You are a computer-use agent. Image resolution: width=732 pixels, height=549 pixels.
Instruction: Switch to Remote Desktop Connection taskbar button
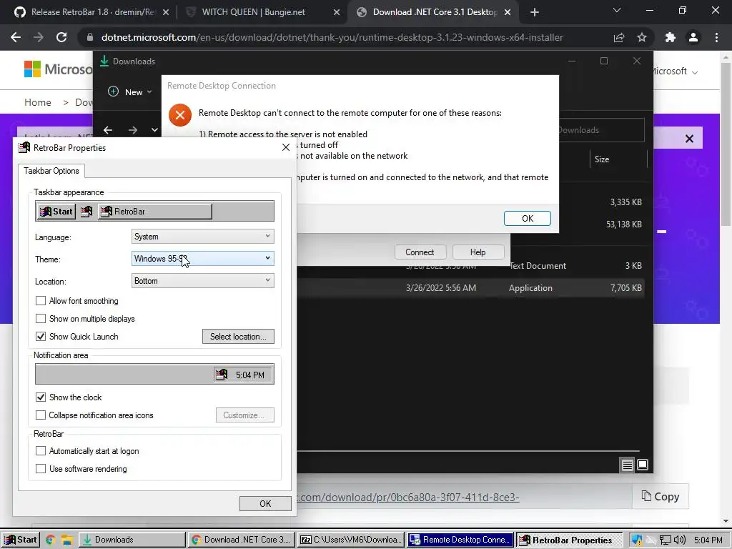[460, 540]
